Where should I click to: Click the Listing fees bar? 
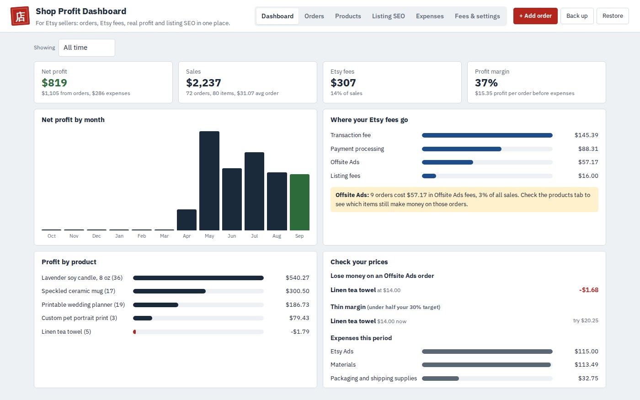click(487, 176)
